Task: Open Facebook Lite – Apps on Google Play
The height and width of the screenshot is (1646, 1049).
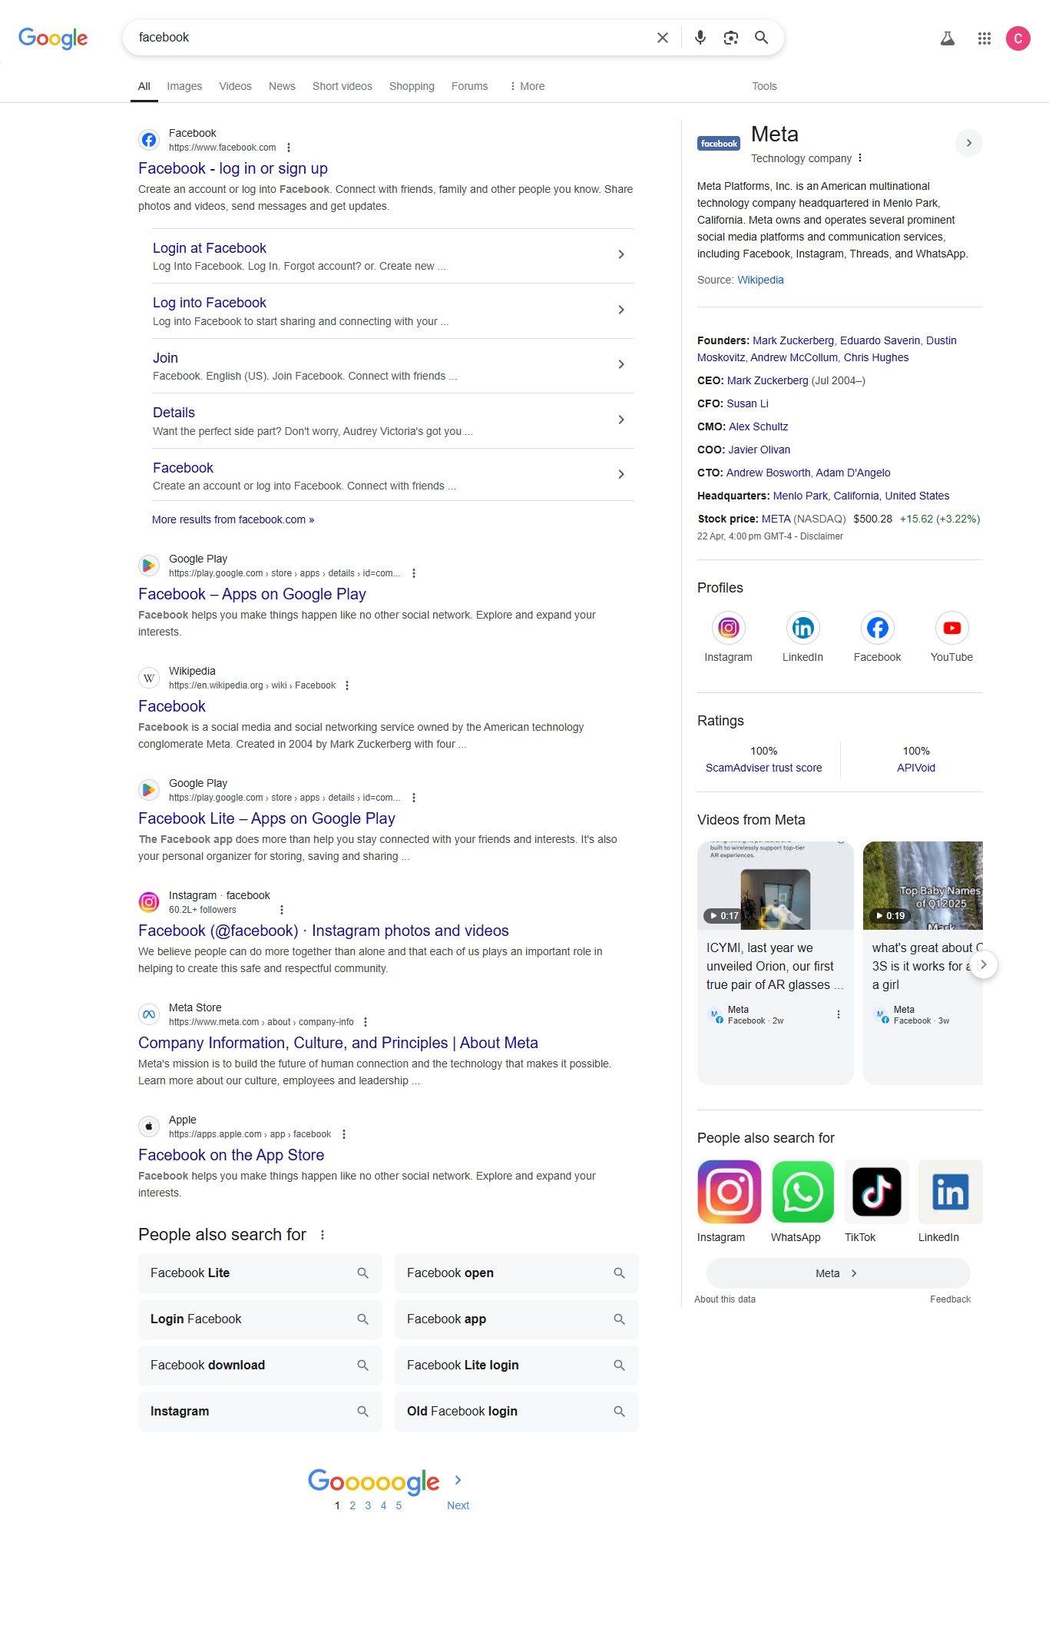Action: (266, 818)
